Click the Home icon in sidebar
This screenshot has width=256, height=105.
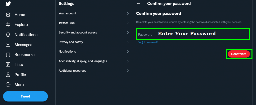[x=8, y=15]
